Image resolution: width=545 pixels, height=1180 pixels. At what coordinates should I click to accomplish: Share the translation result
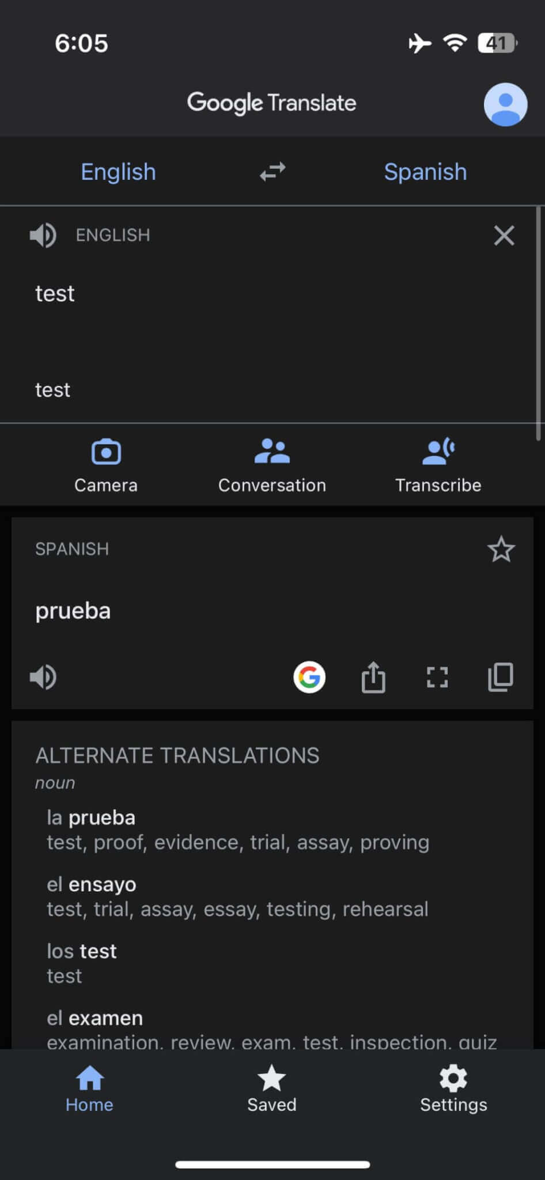[x=373, y=677]
